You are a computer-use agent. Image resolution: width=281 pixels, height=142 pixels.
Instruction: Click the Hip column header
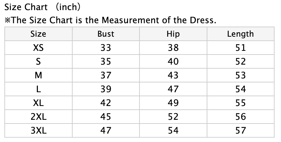pos(173,34)
